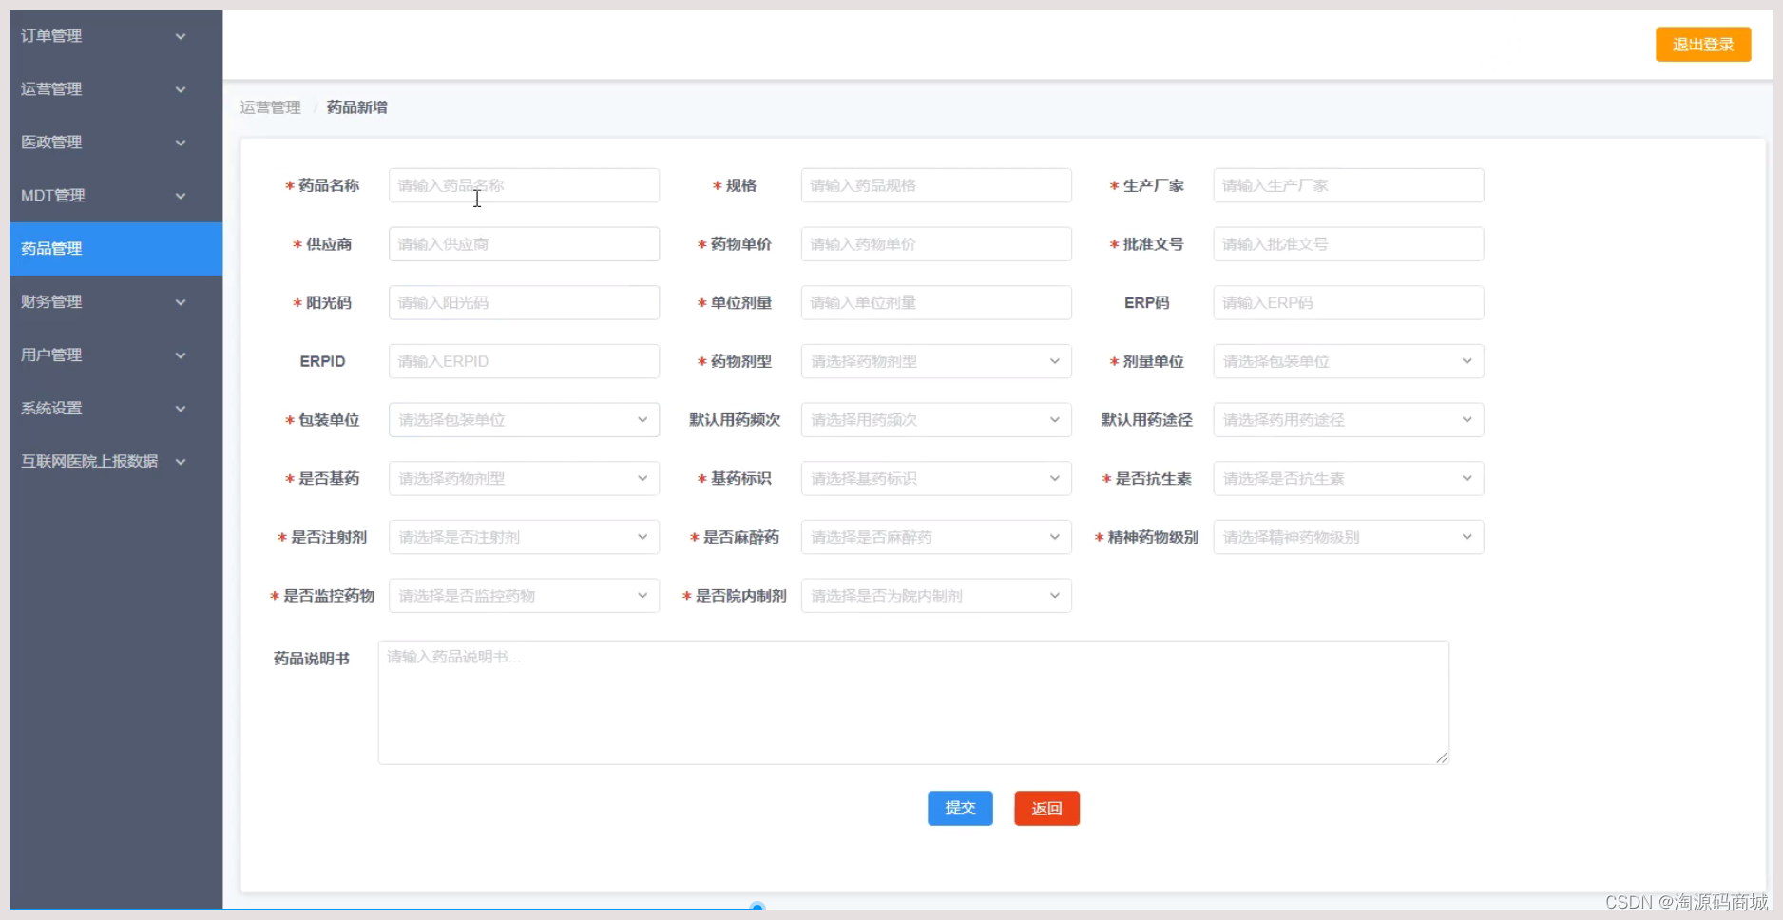Open the 包装单位 dropdown
This screenshot has height=920, width=1783.
(x=523, y=420)
